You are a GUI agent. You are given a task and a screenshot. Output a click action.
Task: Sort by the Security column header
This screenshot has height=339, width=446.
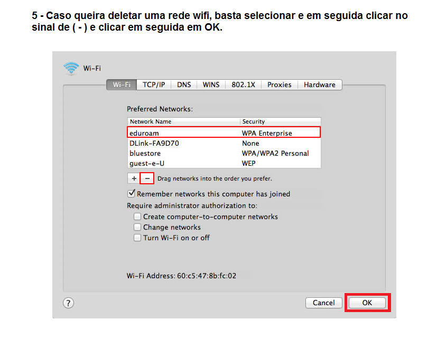pos(280,121)
